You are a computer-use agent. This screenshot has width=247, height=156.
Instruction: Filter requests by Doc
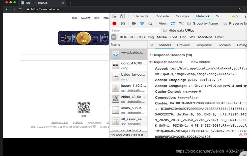[183, 37]
